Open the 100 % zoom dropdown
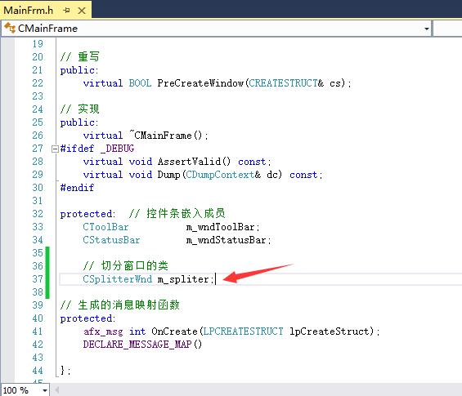 point(45,390)
